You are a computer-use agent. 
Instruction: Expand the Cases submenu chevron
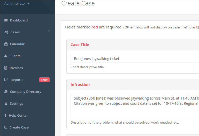click(49, 32)
